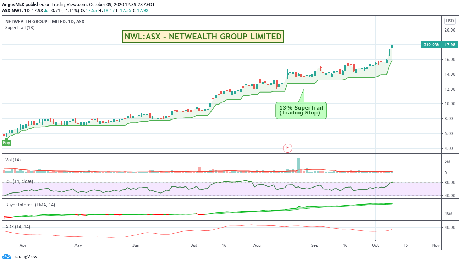Open the earnings E marker
This screenshot has height=263, width=461.
[x=287, y=148]
